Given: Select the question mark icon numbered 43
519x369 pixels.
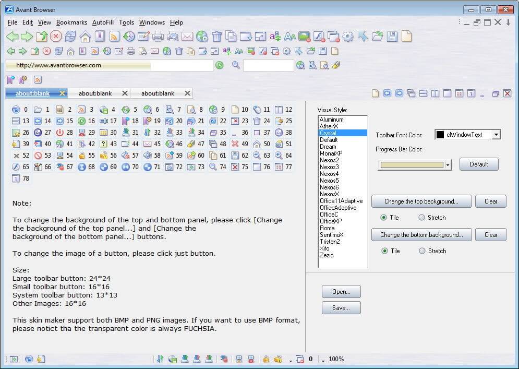Looking at the screenshot, I should coord(103,144).
